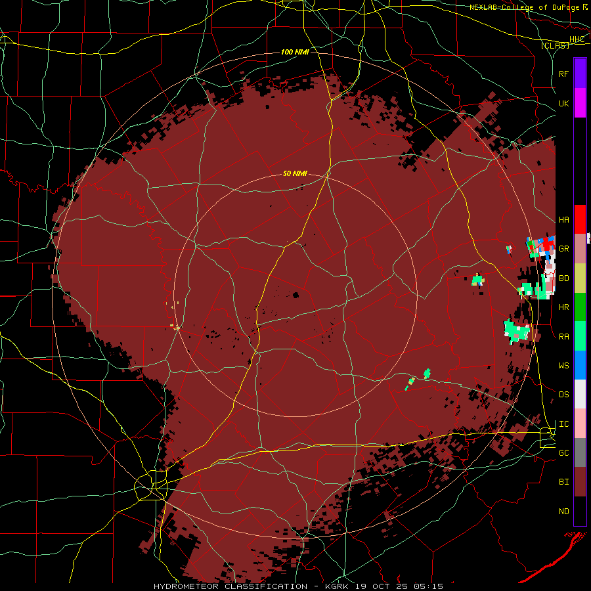The image size is (591, 591).
Task: Pick the dusty pink GR legend swatch
Action: [580, 249]
